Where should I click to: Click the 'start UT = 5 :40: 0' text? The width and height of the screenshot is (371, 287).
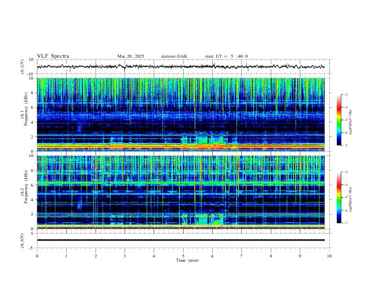pos(226,56)
